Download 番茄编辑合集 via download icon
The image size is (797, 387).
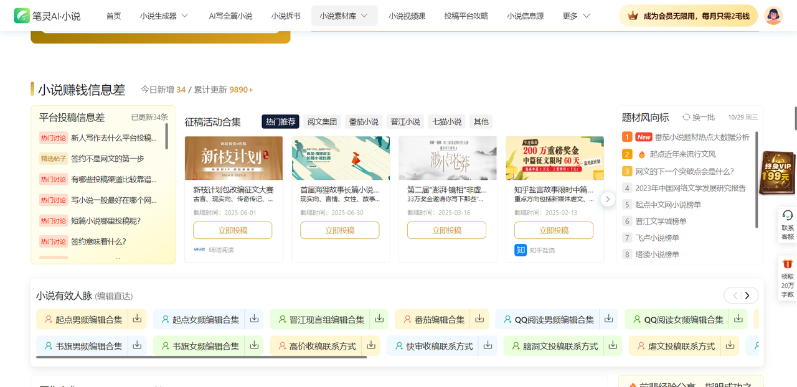tap(479, 319)
